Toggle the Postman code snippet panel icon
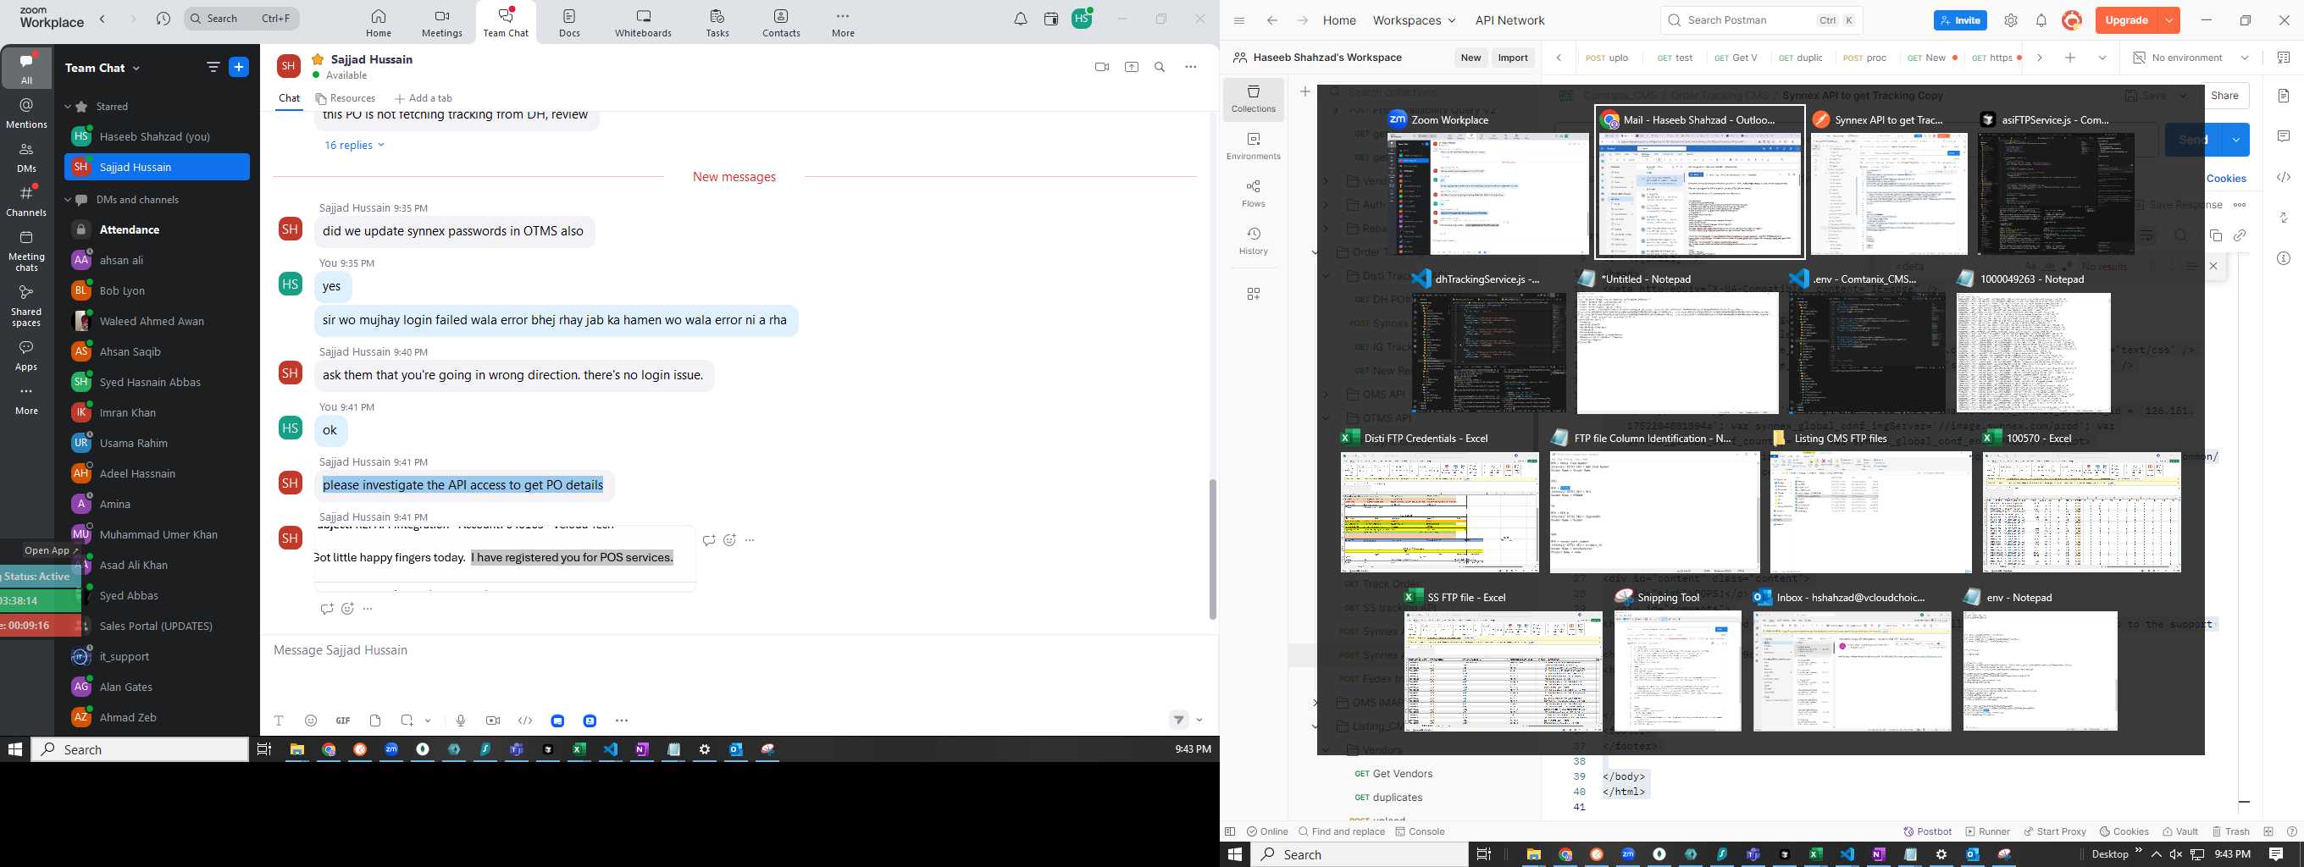Viewport: 2304px width, 867px height. tap(2284, 177)
